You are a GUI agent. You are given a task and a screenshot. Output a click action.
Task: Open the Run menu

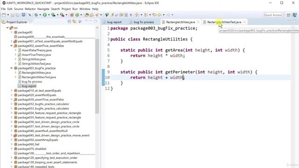pos(75,9)
